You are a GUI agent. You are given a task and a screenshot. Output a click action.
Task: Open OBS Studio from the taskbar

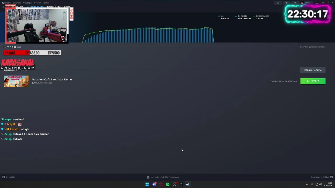point(174,184)
